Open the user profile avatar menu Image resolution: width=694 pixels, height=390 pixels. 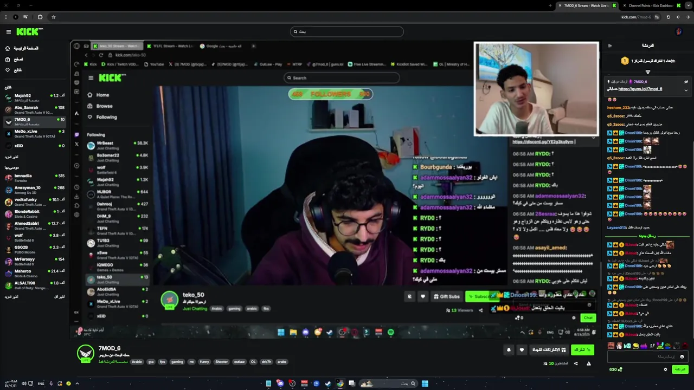coord(679,32)
